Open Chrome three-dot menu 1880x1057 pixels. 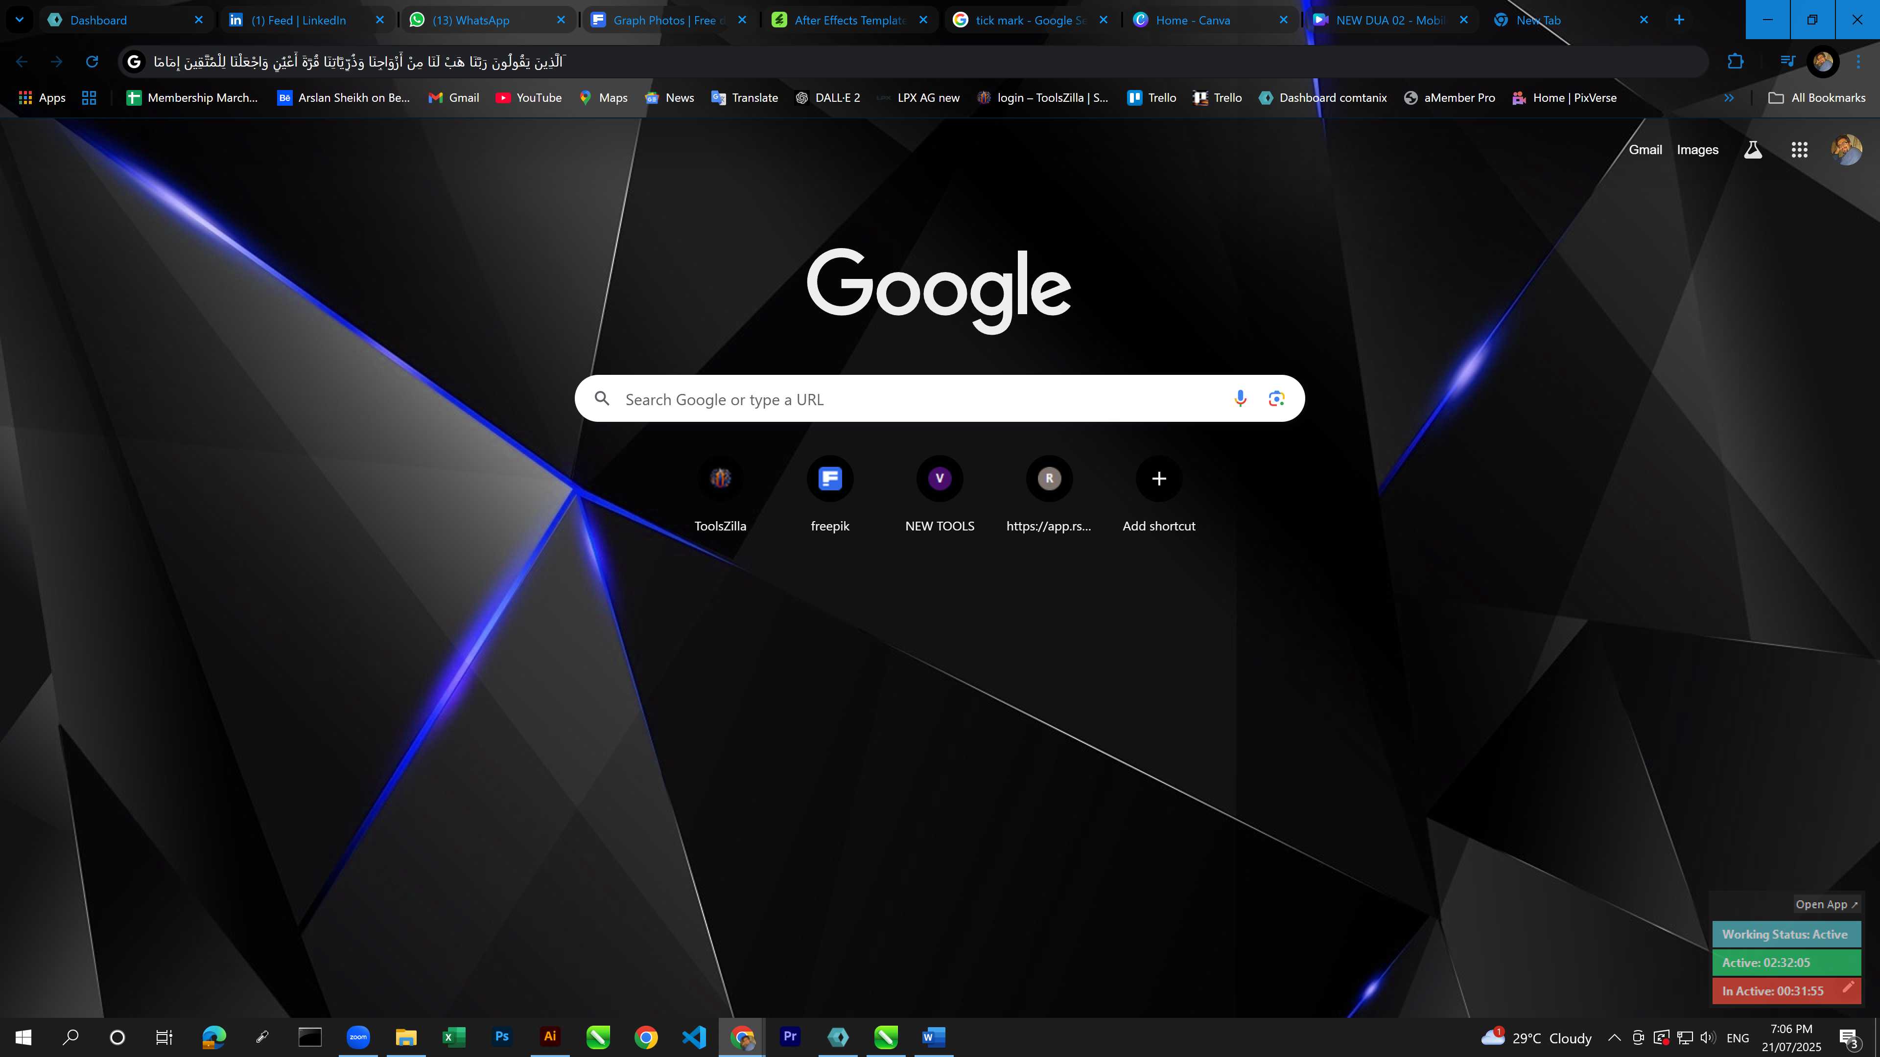pos(1858,61)
